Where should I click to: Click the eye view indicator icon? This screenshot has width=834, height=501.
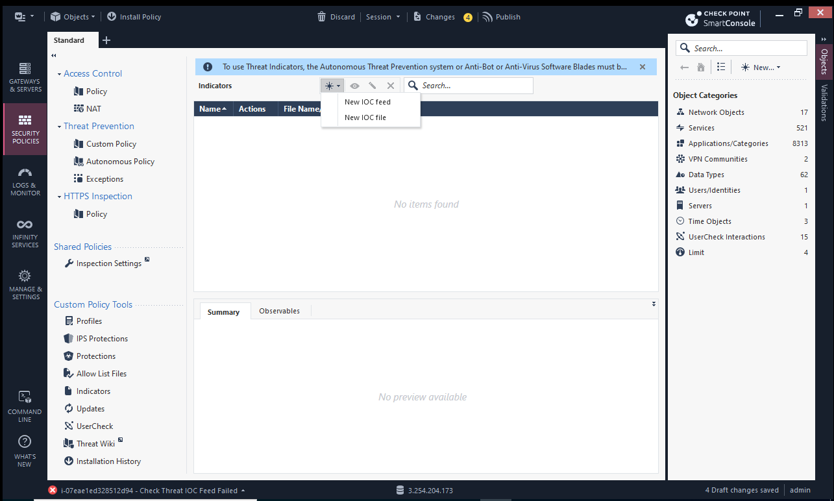(x=354, y=86)
